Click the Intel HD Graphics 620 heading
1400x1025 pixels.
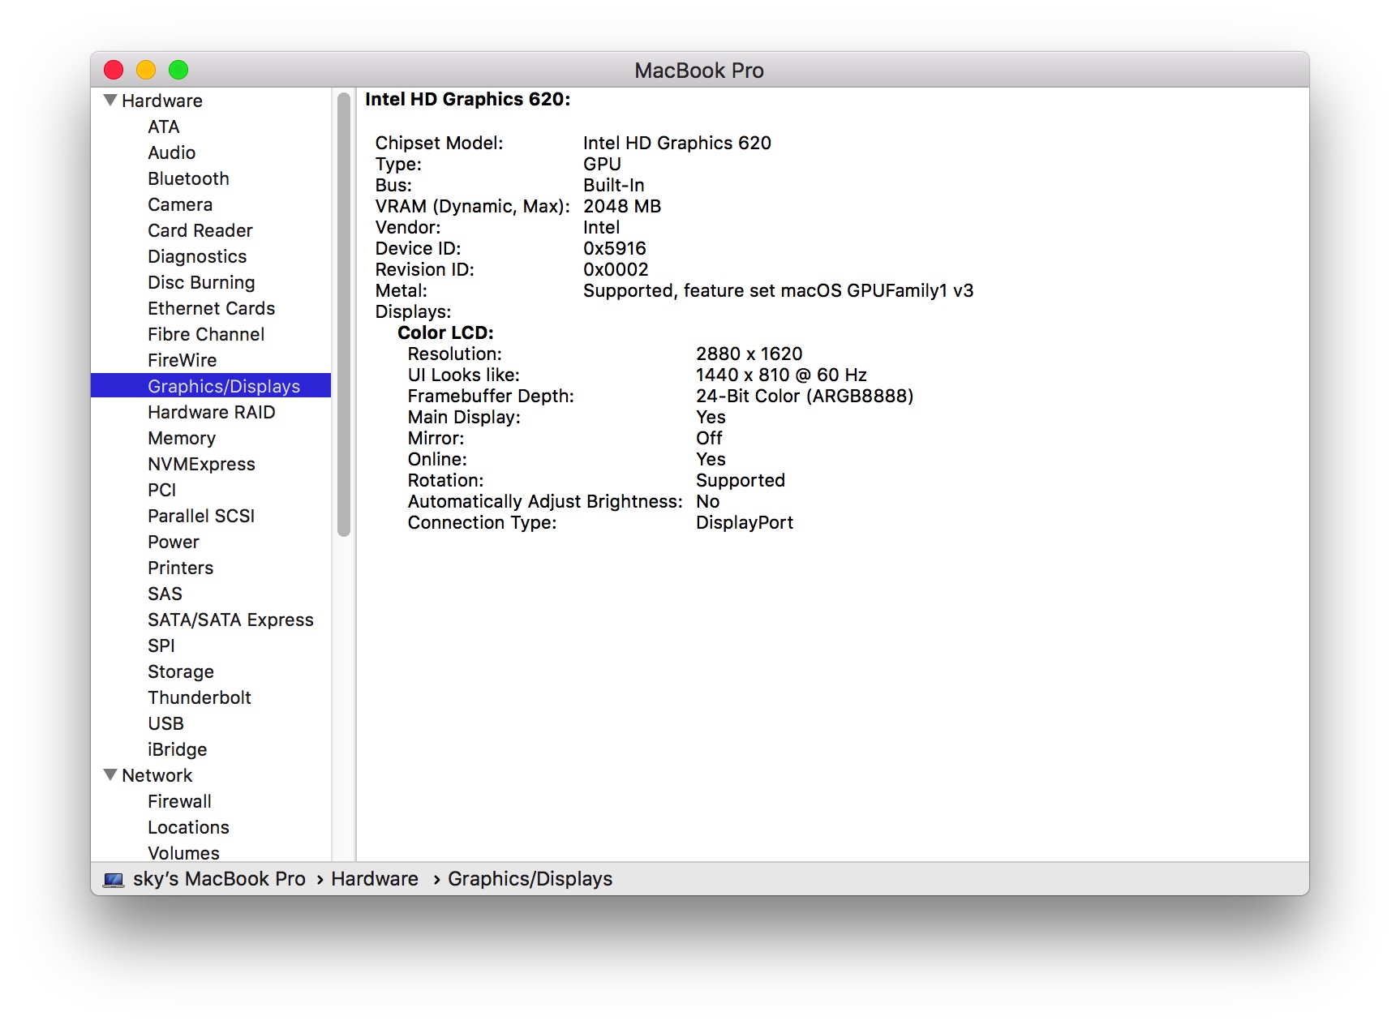pos(467,99)
